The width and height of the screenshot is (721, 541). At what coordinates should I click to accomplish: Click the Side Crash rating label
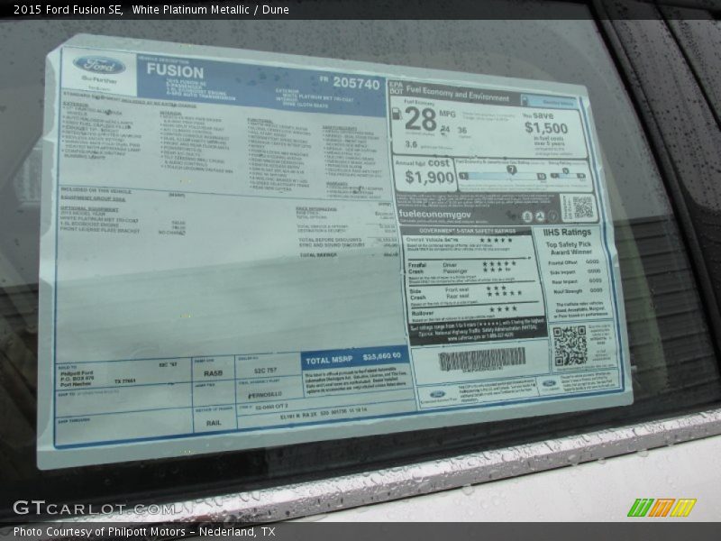click(x=417, y=295)
